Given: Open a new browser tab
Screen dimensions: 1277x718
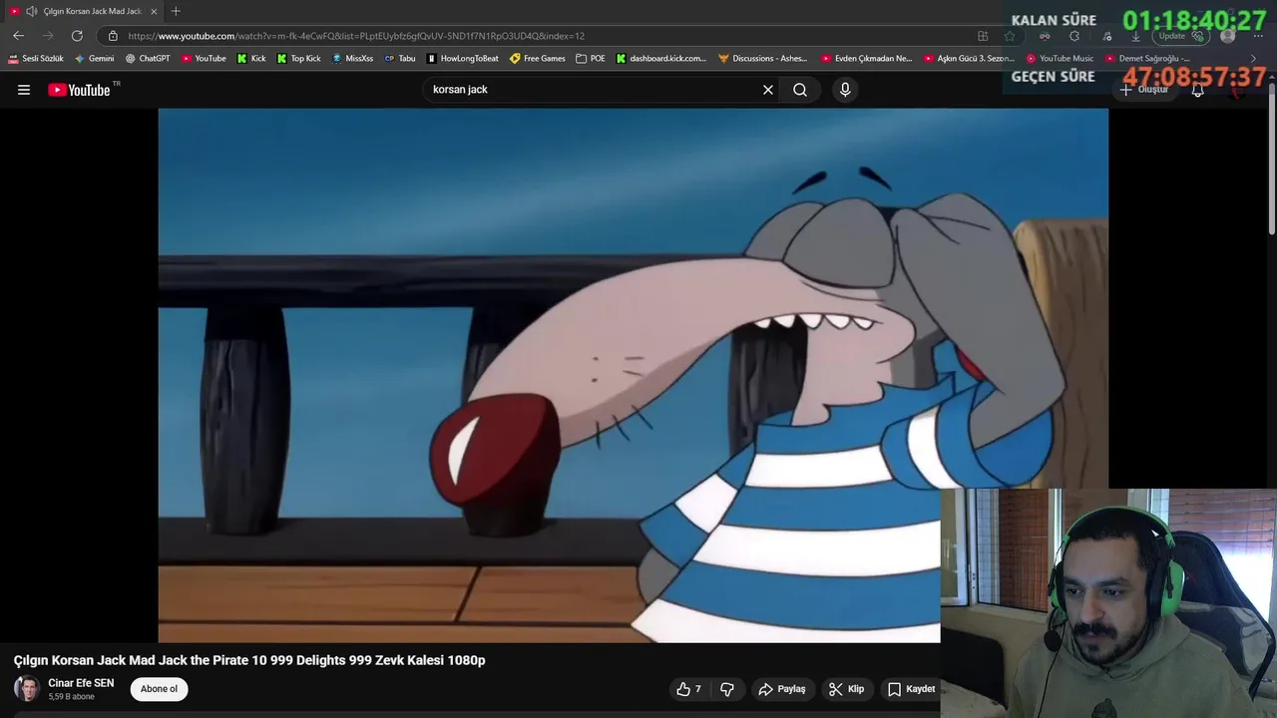Looking at the screenshot, I should (x=176, y=11).
